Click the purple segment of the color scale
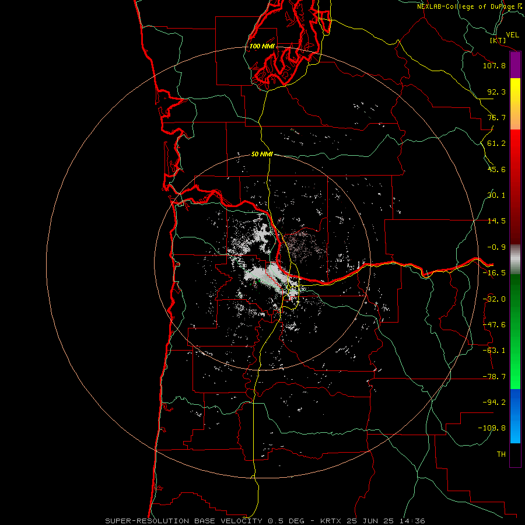Image resolution: width=525 pixels, height=525 pixels. (515, 65)
